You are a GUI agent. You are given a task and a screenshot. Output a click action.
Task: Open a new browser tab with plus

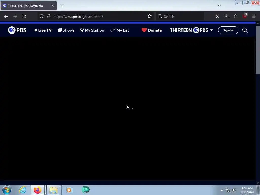[x=62, y=6]
